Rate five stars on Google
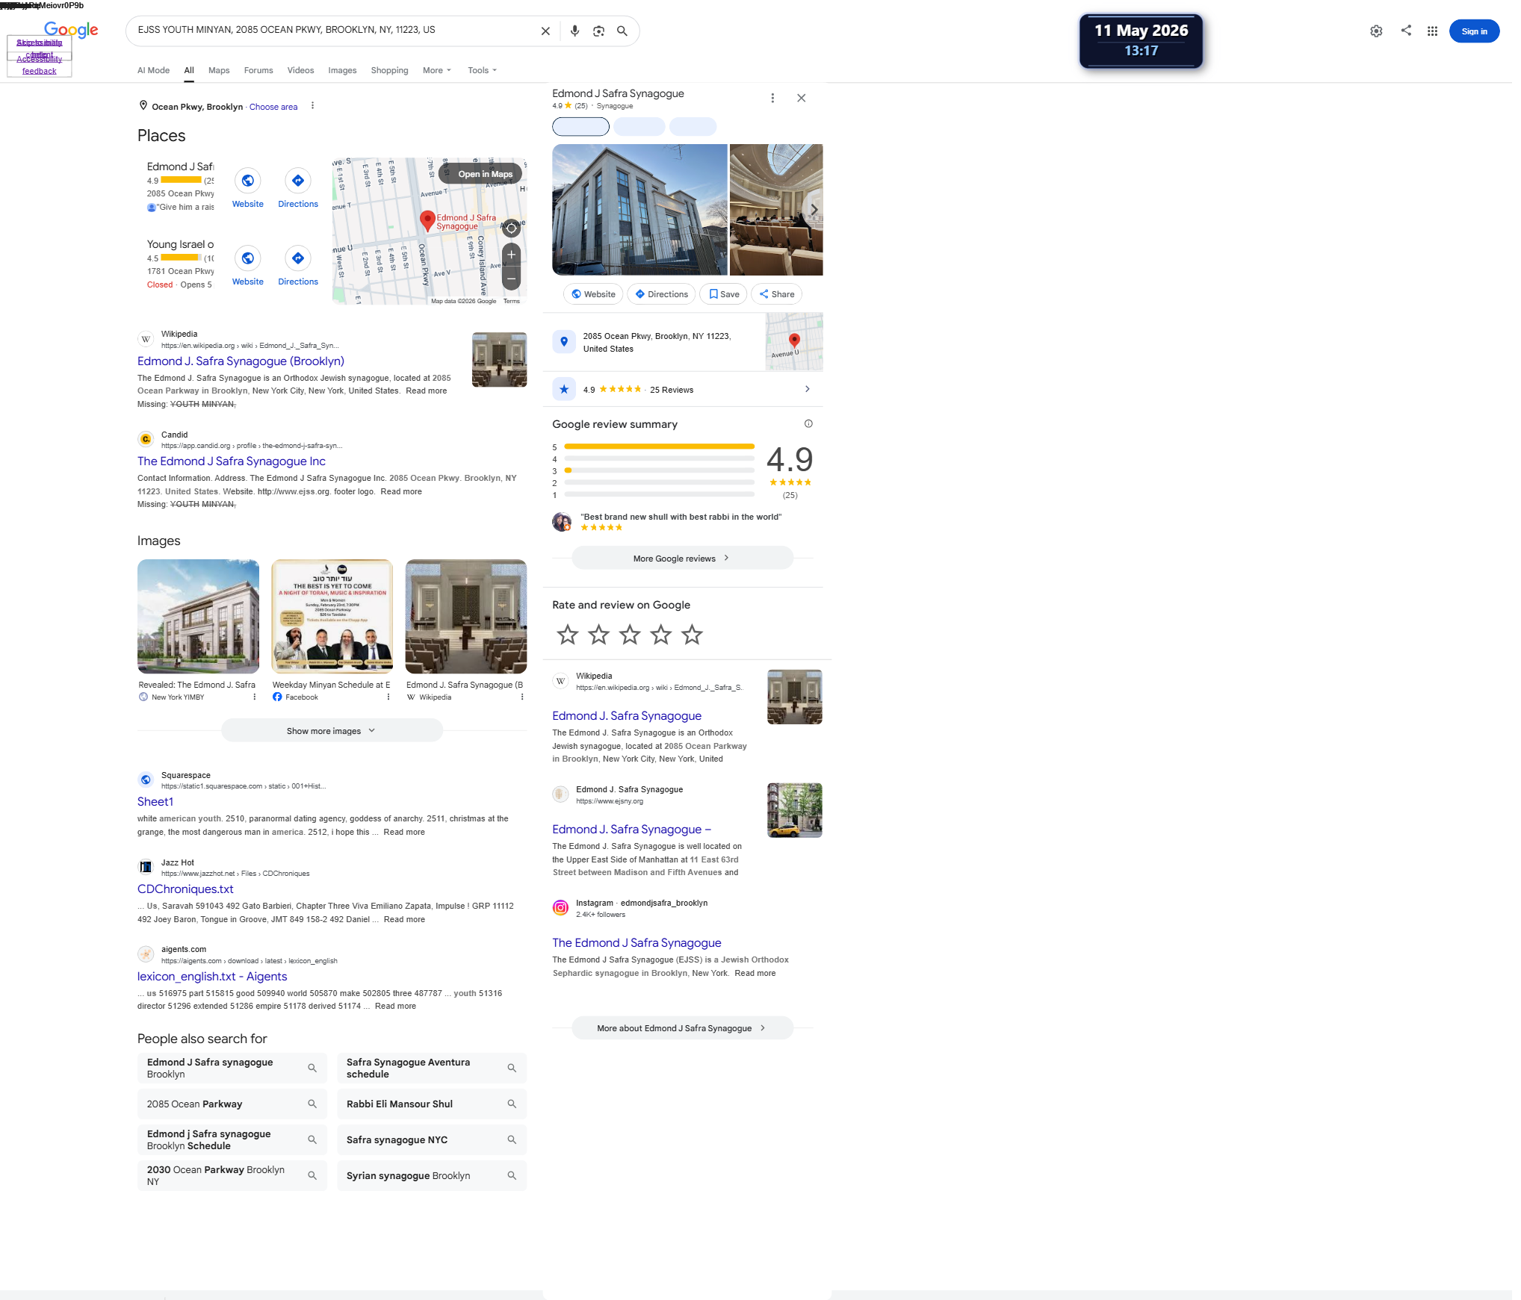 pyautogui.click(x=693, y=635)
